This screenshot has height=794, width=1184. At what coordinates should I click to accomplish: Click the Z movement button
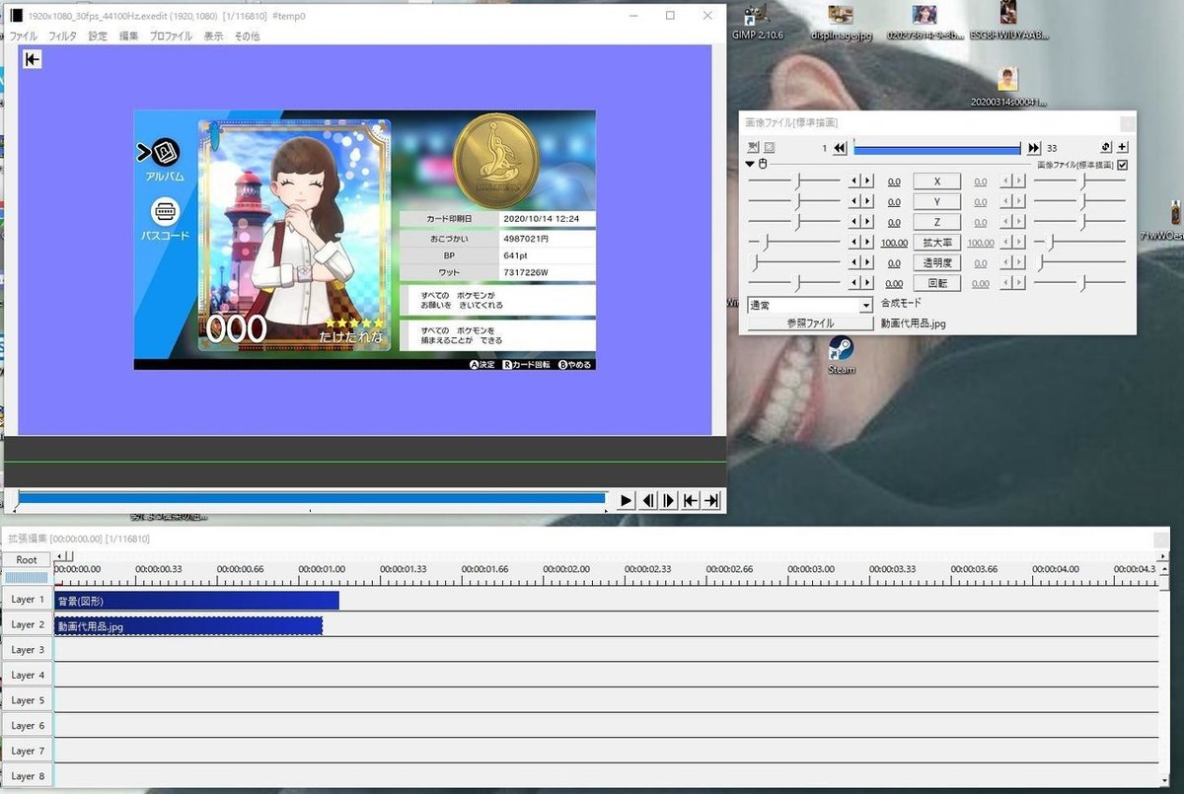[936, 222]
